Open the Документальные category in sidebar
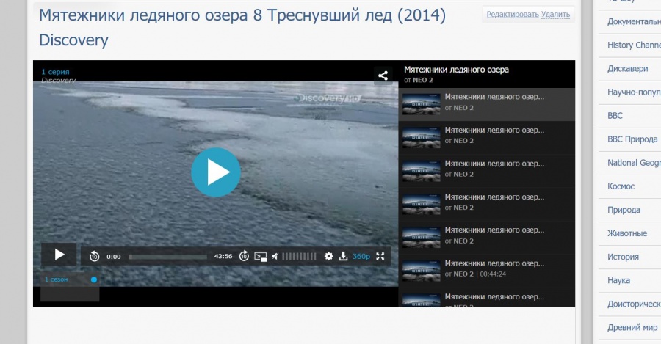 click(x=634, y=21)
